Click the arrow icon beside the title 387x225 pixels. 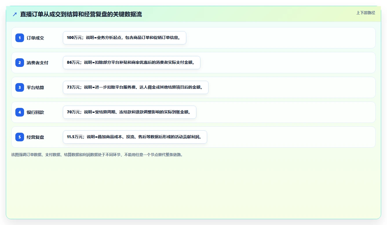(x=15, y=14)
